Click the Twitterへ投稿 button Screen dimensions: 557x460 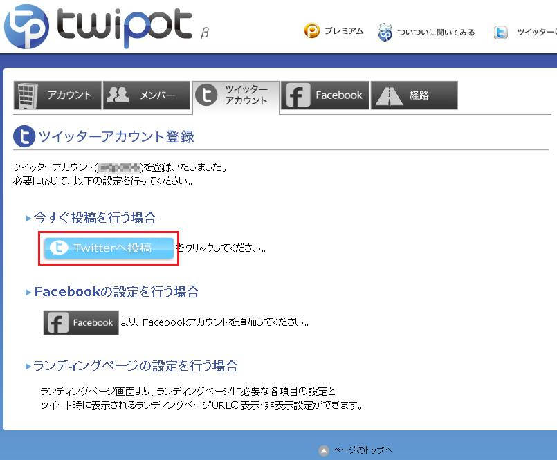[109, 248]
